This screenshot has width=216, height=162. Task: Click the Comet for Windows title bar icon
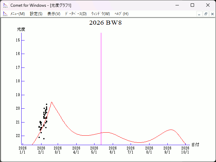[x=5, y=5]
